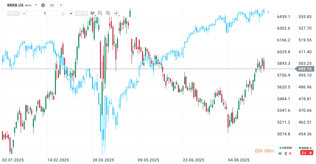316x164 pixels.
Task: Zoom in the chart with magnifier
Action: [x=108, y=13]
